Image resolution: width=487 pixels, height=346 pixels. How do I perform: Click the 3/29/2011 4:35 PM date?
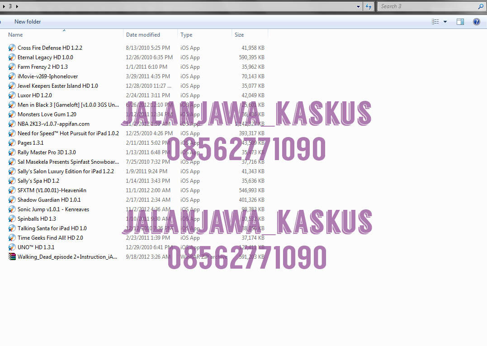tap(148, 76)
